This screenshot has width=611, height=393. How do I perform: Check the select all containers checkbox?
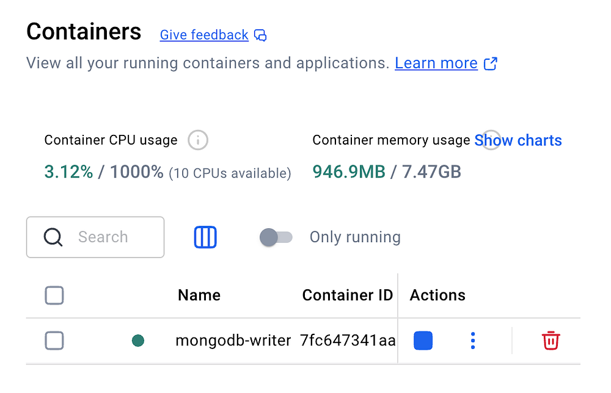tap(54, 296)
